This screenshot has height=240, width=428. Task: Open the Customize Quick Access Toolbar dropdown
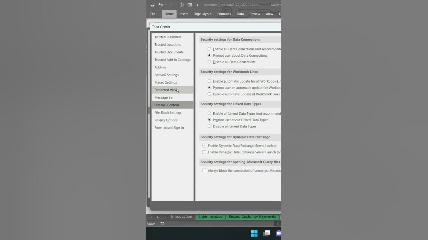197,5
